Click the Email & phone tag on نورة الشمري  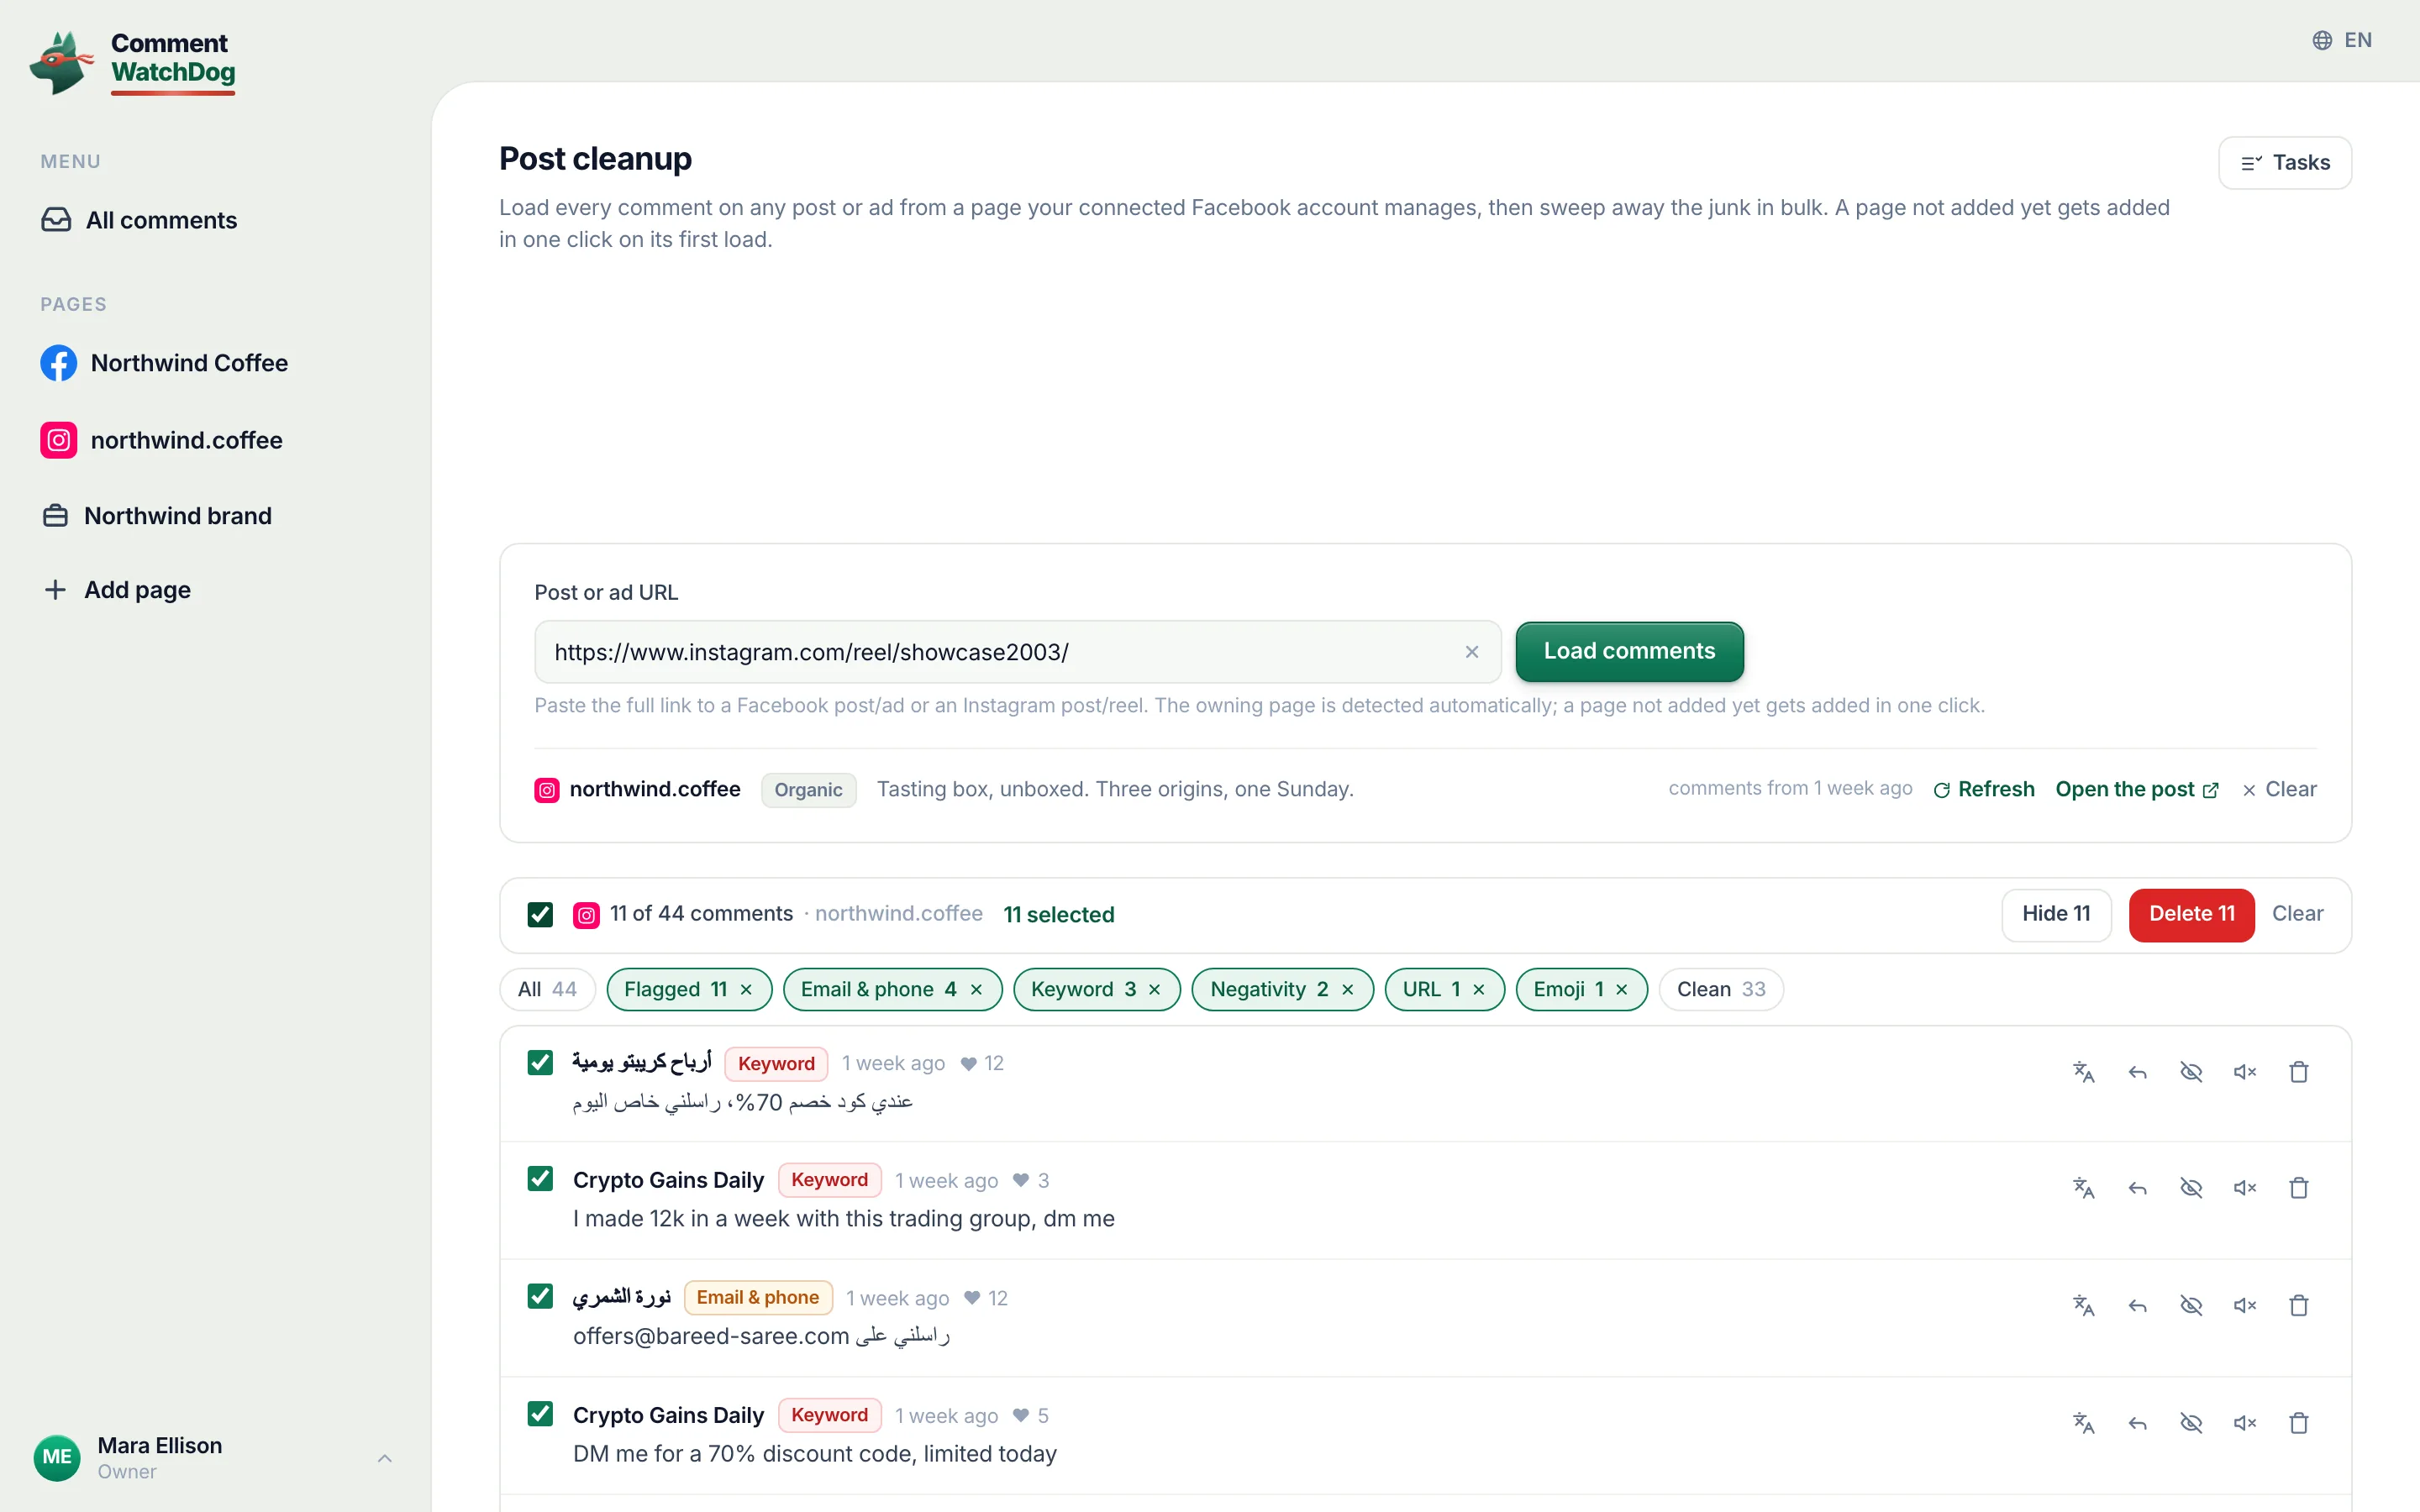[758, 1298]
